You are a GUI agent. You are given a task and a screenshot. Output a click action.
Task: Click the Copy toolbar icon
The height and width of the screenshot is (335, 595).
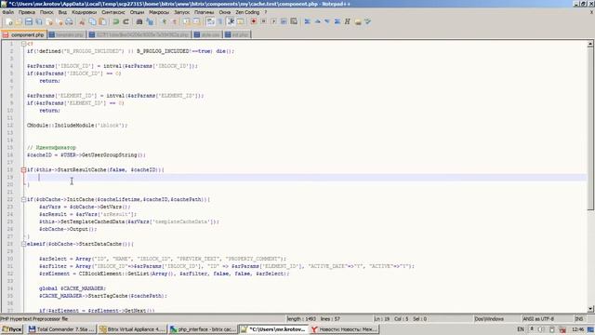click(92, 22)
